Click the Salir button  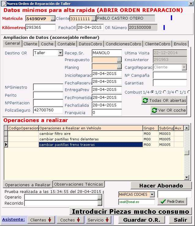[180, 220]
